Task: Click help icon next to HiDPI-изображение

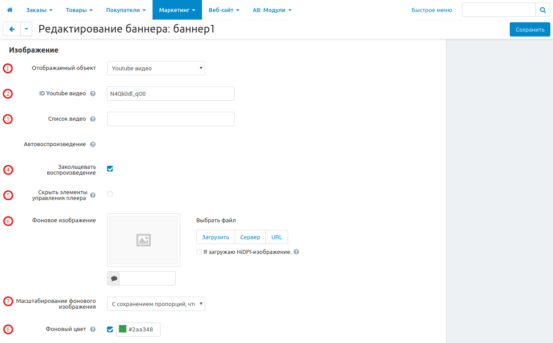Action: coord(297,252)
